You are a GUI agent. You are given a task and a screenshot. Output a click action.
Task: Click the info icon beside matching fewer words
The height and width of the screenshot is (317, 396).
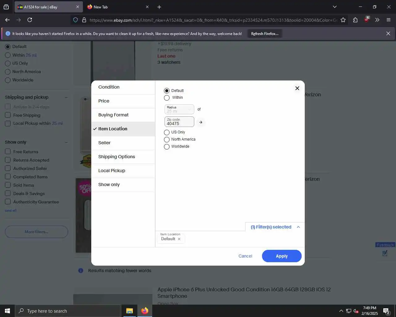click(x=81, y=271)
